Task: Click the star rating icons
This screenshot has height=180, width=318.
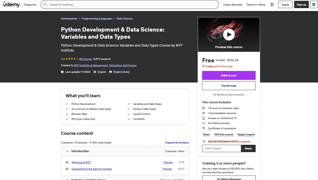Action: (x=72, y=59)
